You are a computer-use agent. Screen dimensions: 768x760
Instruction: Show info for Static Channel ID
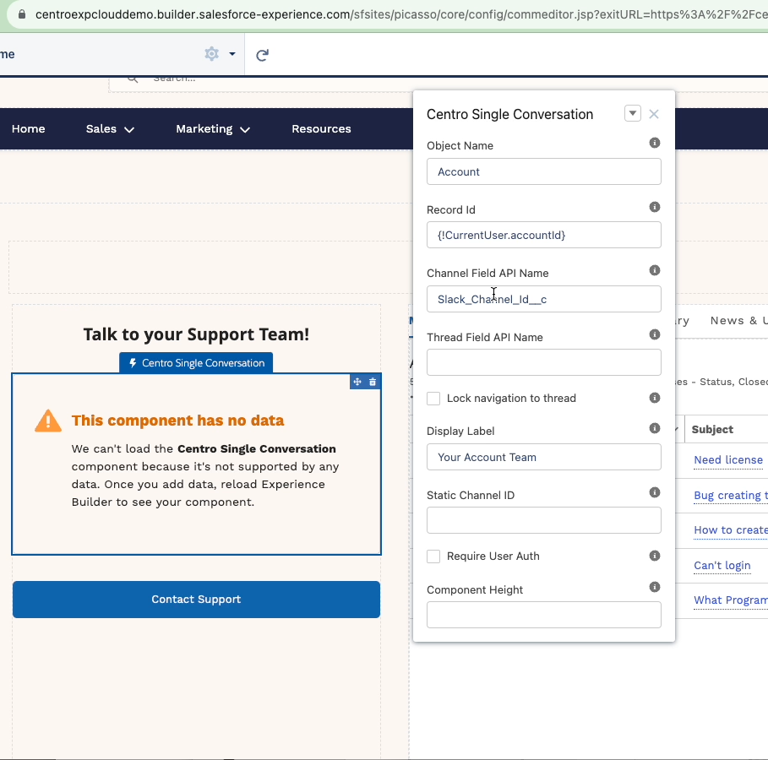click(655, 492)
